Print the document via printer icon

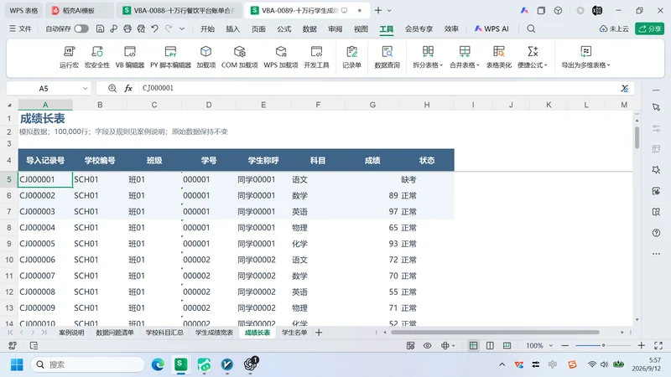tap(127, 28)
